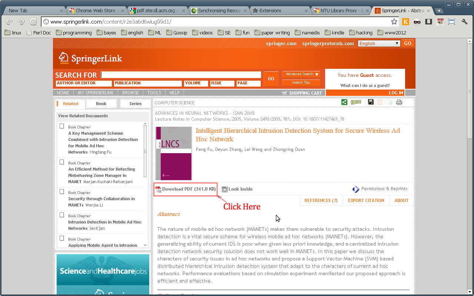The image size is (474, 296).
Task: Open the Chrome wrench menu
Action: click(464, 22)
